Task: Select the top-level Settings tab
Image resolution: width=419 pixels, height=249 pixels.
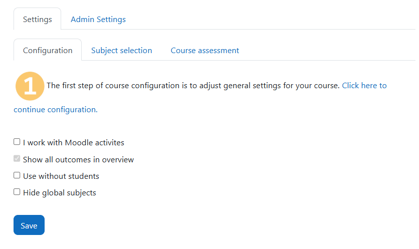Action: 38,19
